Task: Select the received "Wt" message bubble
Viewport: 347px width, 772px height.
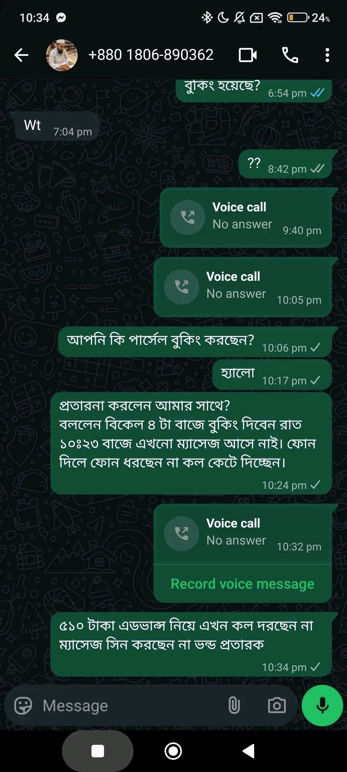Action: 57,126
